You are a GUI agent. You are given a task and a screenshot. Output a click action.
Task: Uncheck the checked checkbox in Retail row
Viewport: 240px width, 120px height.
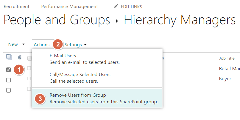[8, 70]
